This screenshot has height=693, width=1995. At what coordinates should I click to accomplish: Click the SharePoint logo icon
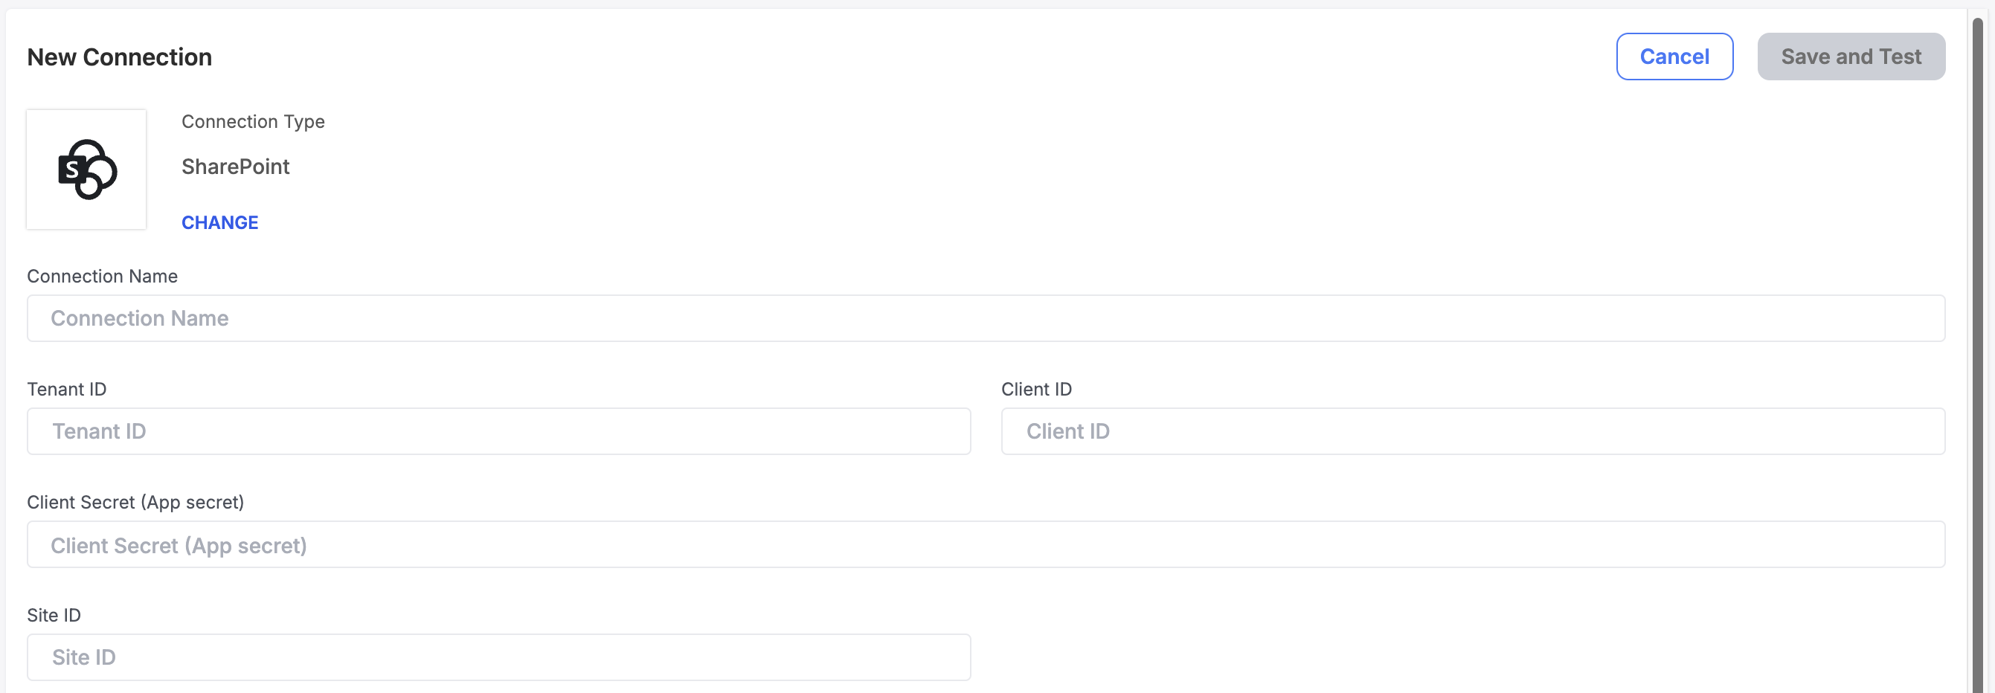pyautogui.click(x=88, y=169)
